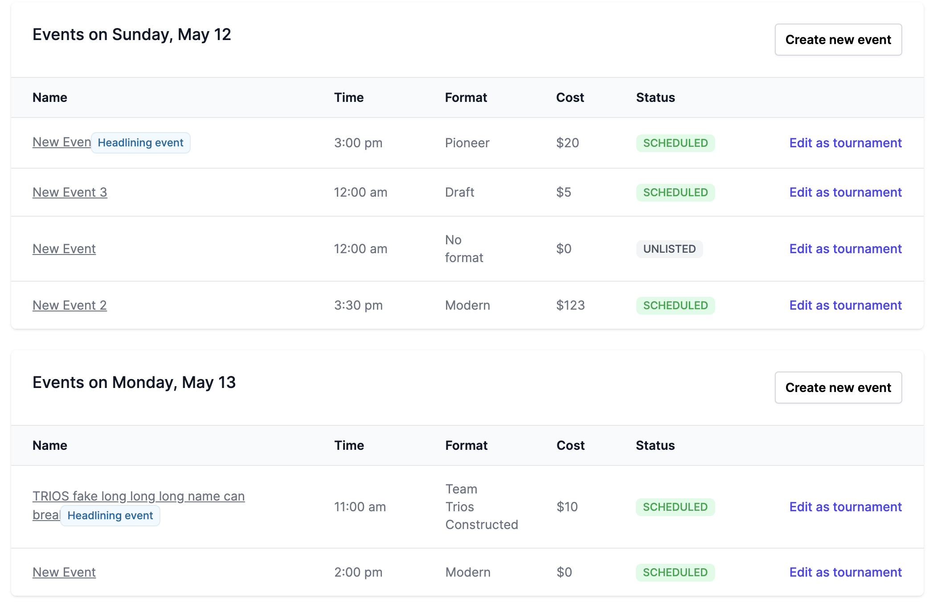Open the 12:00 am unlisted New Event link
Screen dimensions: 933x606
64,249
